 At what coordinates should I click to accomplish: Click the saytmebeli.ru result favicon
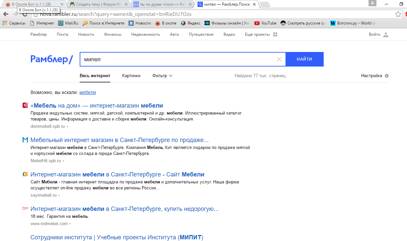(x=25, y=174)
